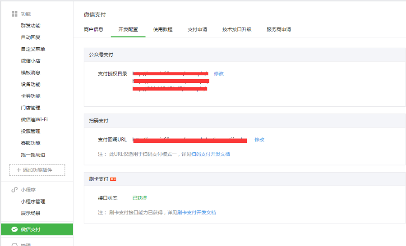406x246 pixels.
Task: Open 模板消息 menu item
Action: point(31,73)
